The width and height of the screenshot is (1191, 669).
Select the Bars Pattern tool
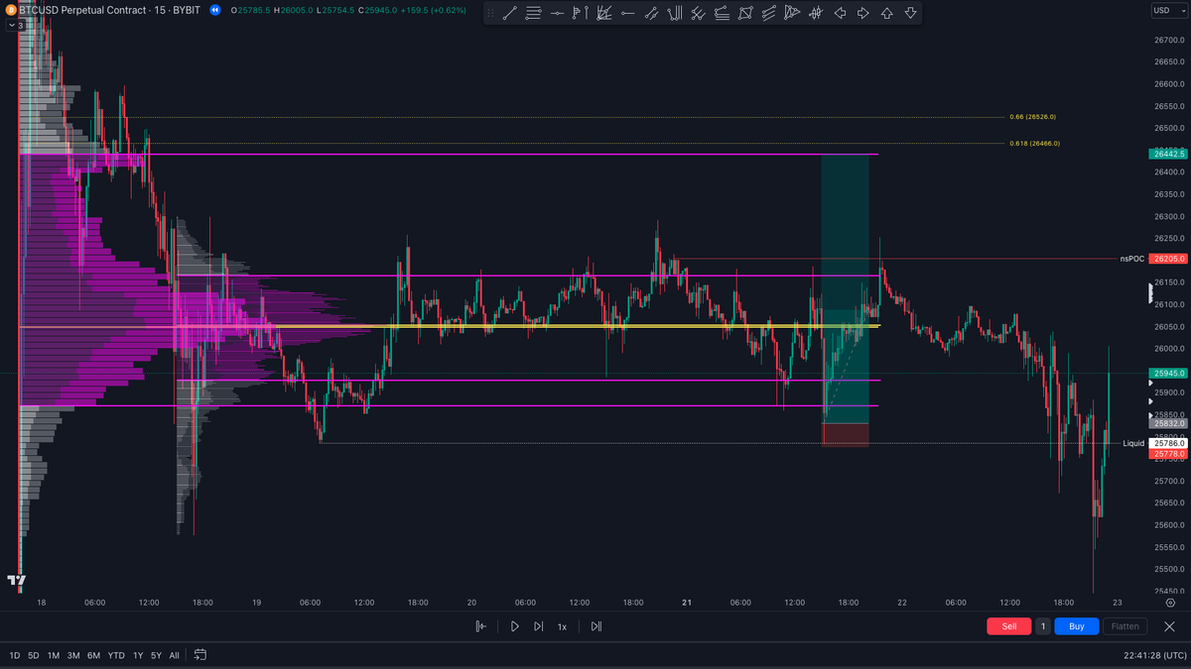pos(816,13)
